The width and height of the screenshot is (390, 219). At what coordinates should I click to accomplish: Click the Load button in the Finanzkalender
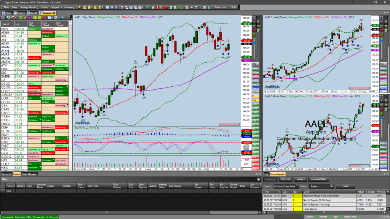(346, 186)
